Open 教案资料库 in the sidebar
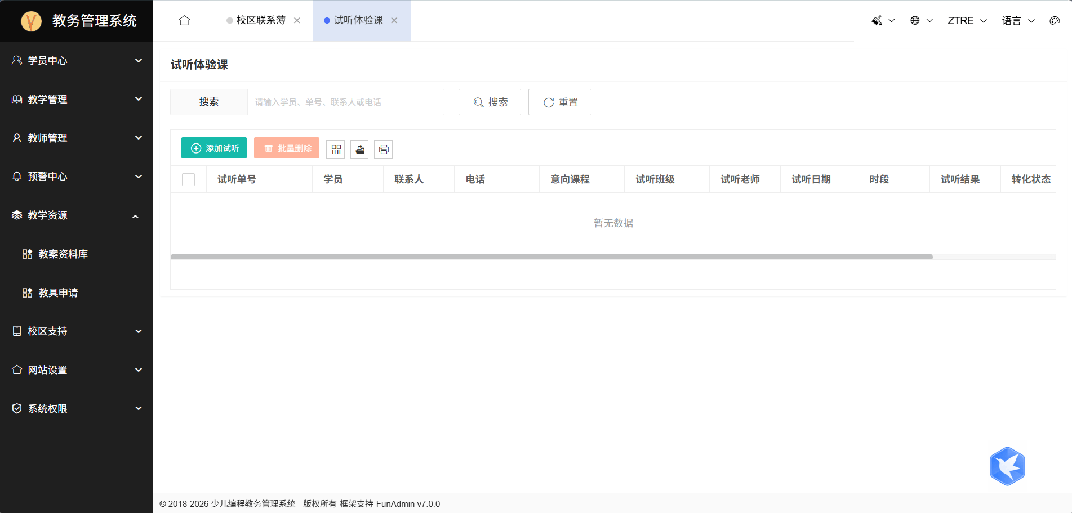1072x513 pixels. pyautogui.click(x=63, y=254)
